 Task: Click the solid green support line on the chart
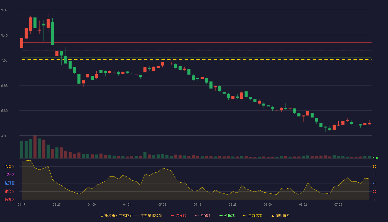point(196,58)
